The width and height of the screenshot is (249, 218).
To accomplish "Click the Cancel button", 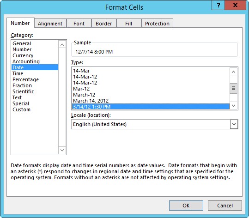I will (x=225, y=206).
